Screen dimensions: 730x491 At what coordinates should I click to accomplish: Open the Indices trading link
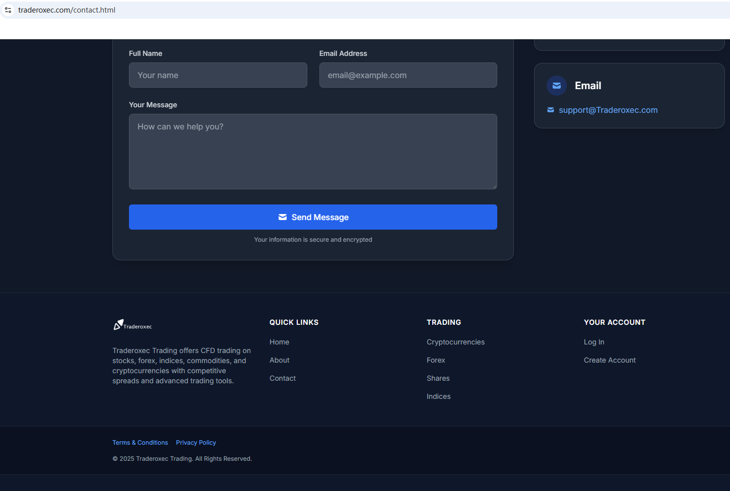(x=438, y=396)
